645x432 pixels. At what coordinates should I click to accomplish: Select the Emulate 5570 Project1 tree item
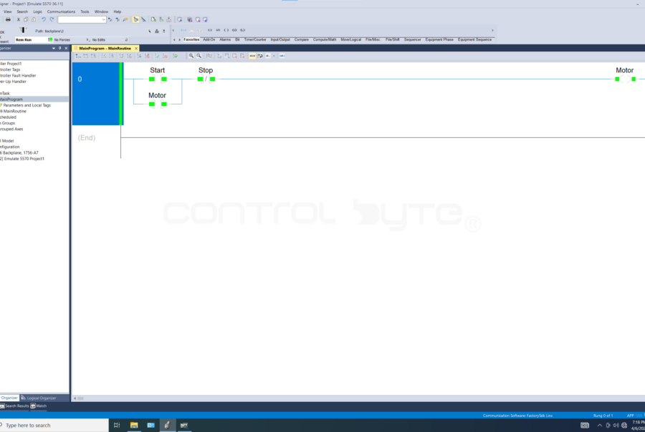(x=24, y=159)
